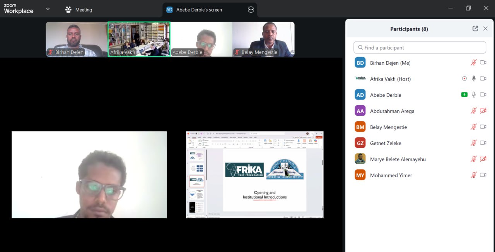Click the green screen-sharing icon for Abebe Derbie
Image resolution: width=495 pixels, height=252 pixels.
click(x=464, y=95)
